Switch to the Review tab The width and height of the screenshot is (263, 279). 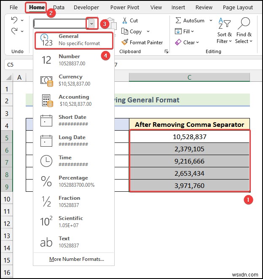(204, 7)
